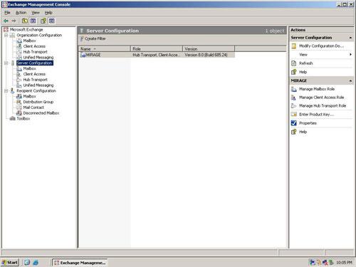Screen dimensions: 356x267
Task: Open Properties for MIRAGE
Action: (x=308, y=123)
